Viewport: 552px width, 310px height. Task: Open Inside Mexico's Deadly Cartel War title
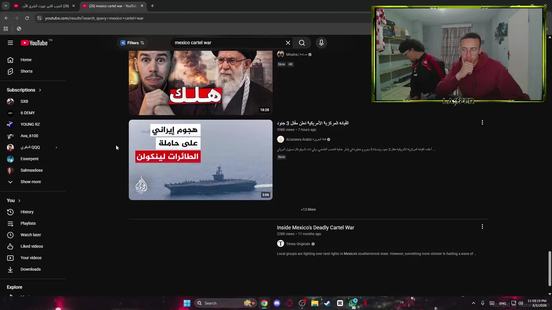point(315,227)
